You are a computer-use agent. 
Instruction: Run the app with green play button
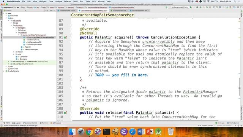click(x=191, y=7)
